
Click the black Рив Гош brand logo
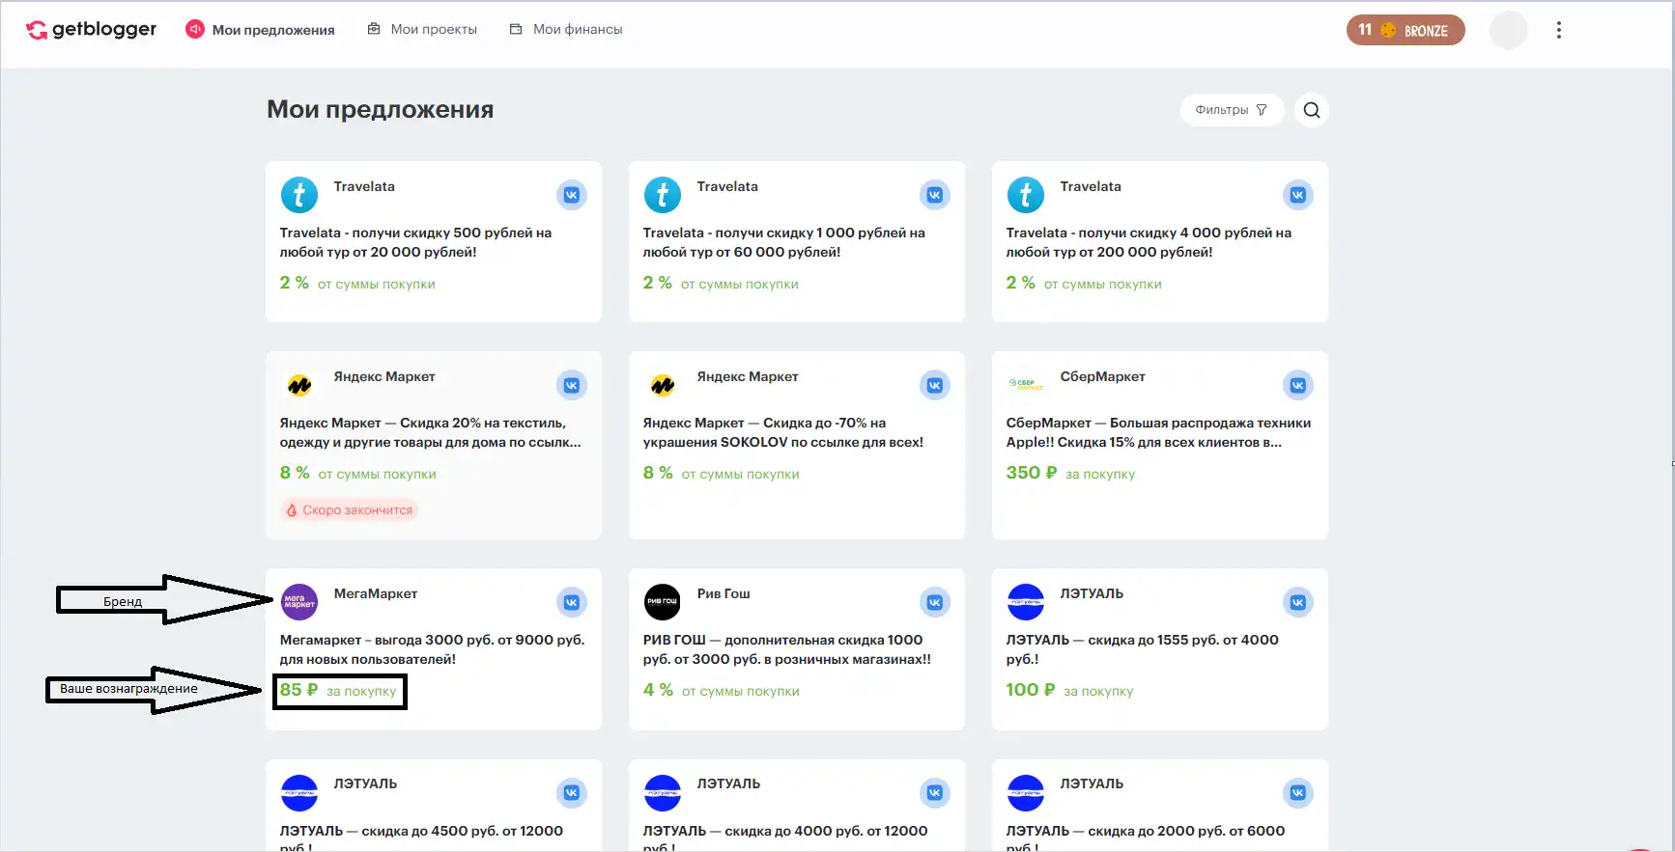pyautogui.click(x=663, y=602)
